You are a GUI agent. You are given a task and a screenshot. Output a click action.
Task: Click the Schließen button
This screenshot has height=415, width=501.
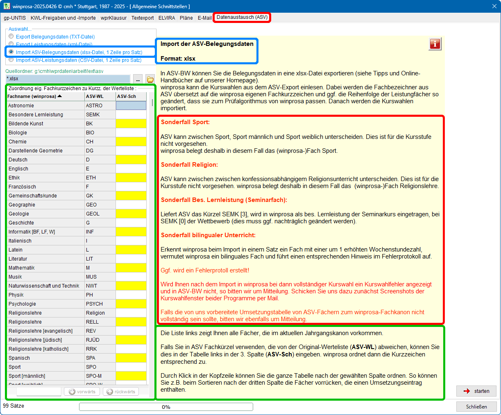click(x=476, y=407)
